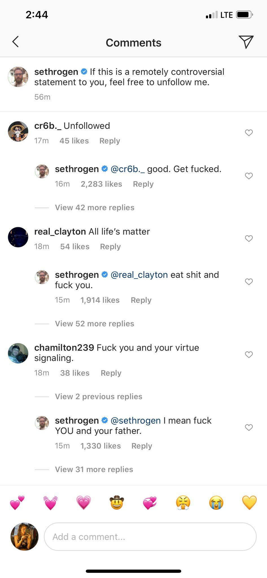Reply to cr6b._'s comment
This screenshot has height=578, width=267.
point(110,141)
